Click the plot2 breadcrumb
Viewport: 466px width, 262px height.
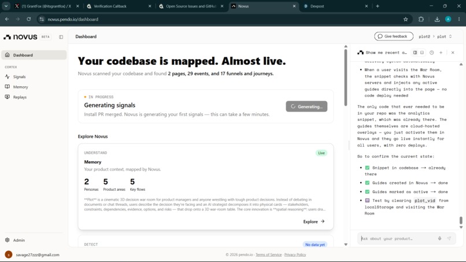[424, 36]
